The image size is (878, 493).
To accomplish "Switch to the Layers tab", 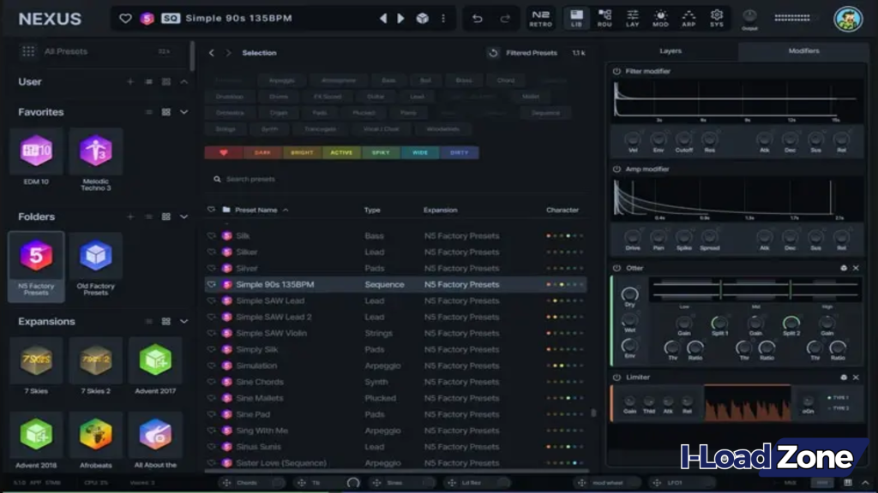I will pyautogui.click(x=671, y=51).
